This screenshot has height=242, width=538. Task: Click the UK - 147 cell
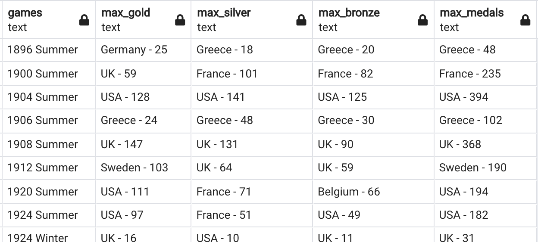(143, 144)
